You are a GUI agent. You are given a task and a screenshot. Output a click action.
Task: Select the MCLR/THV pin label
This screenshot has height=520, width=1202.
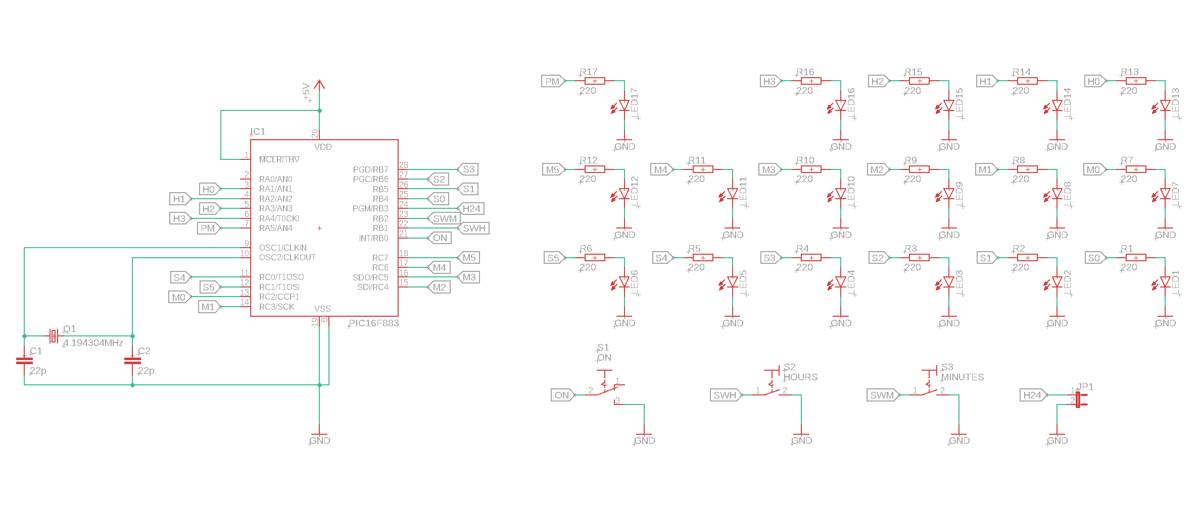pyautogui.click(x=279, y=160)
